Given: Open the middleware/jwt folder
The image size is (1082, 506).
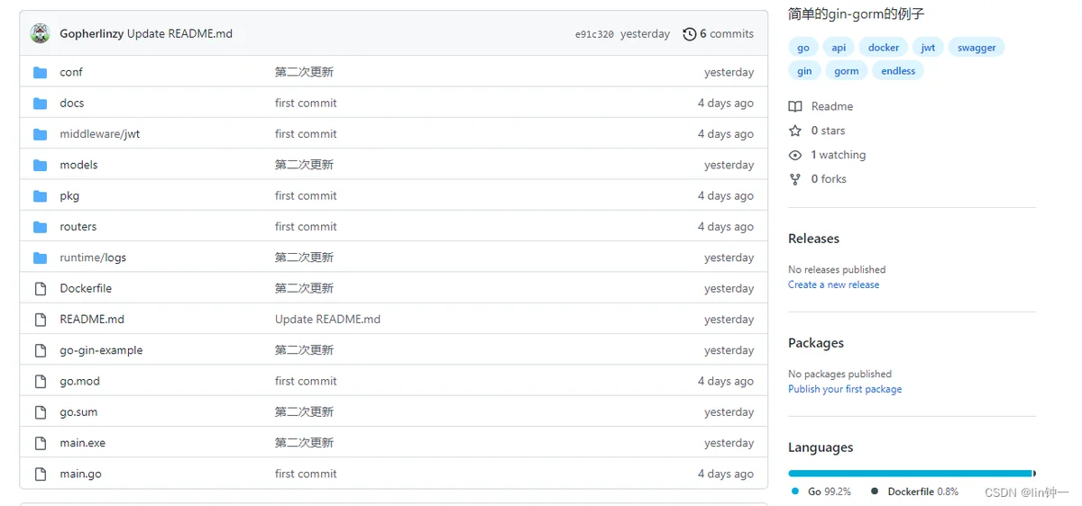Looking at the screenshot, I should (x=100, y=134).
